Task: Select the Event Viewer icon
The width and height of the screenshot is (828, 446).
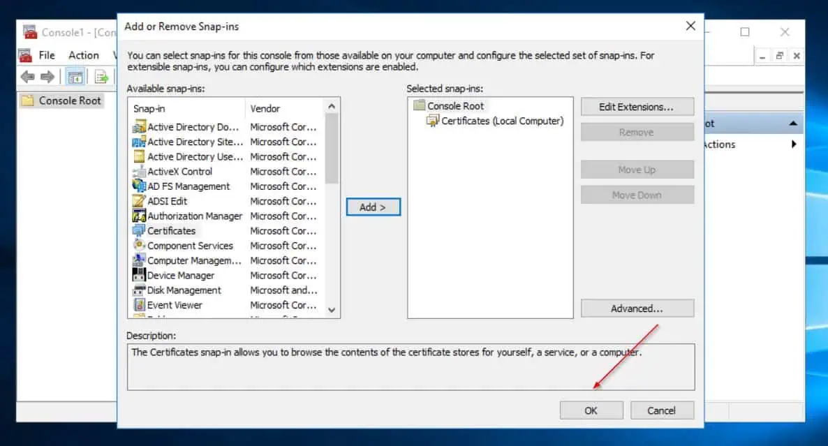Action: click(x=139, y=304)
